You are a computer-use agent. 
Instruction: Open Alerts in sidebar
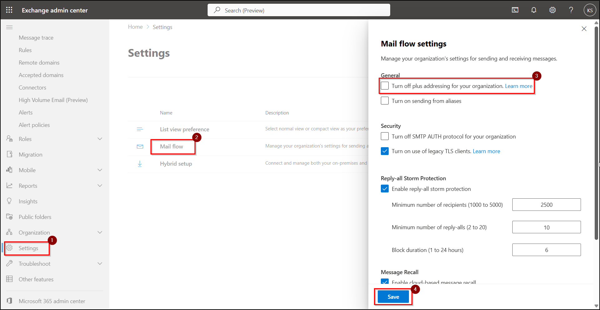tap(26, 113)
